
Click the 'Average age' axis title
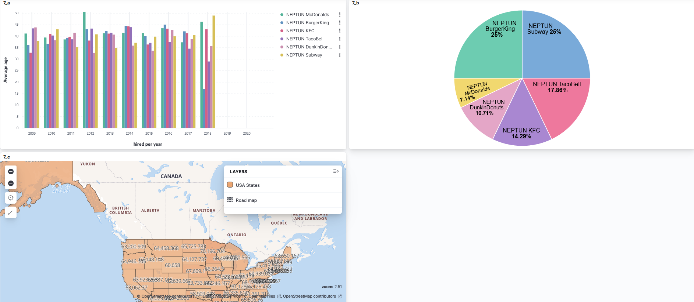tap(6, 70)
